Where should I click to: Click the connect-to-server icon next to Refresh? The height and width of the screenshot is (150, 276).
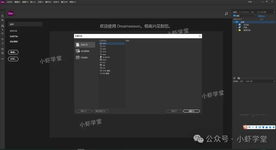click(x=239, y=78)
